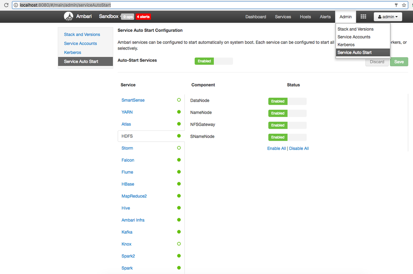Toggle SNameNode auto-start switch

point(287,137)
